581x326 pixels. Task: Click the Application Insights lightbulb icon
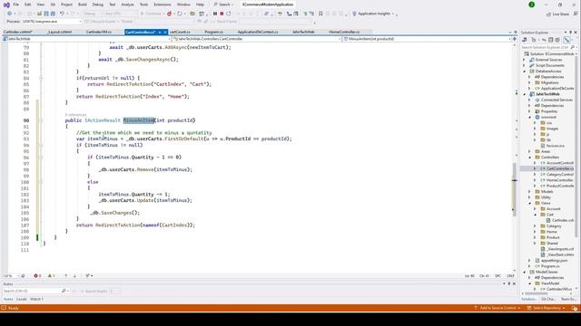click(x=354, y=14)
